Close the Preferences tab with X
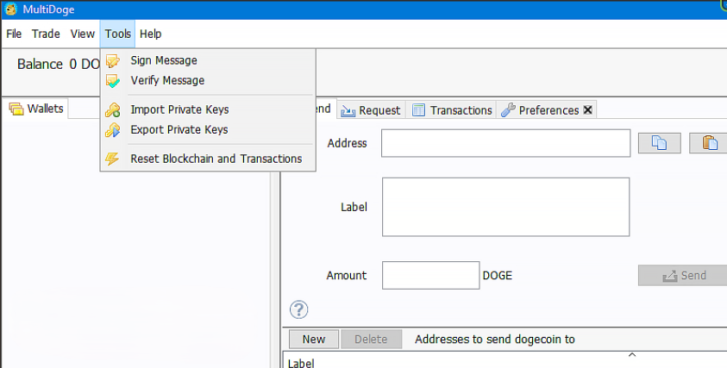727x368 pixels. click(x=588, y=109)
